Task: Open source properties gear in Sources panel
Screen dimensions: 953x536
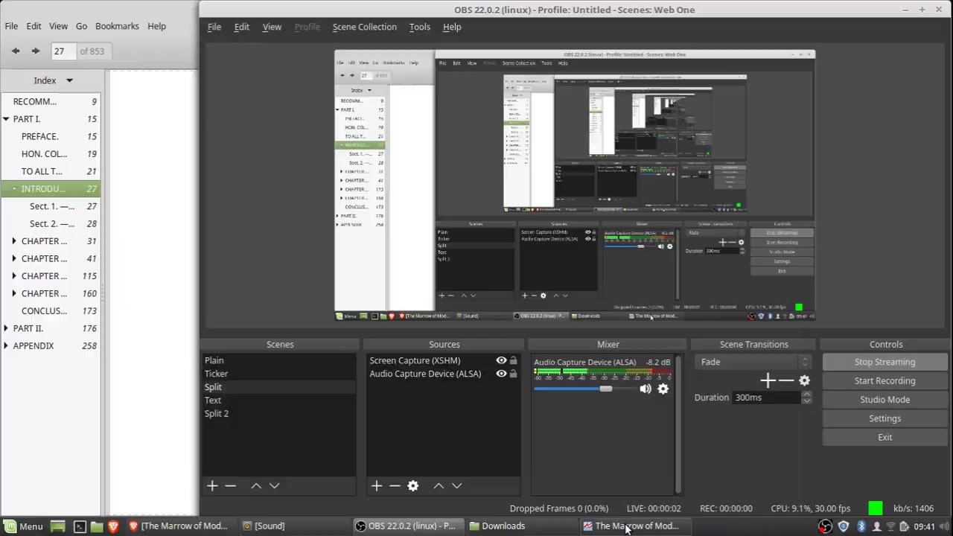Action: (x=413, y=486)
